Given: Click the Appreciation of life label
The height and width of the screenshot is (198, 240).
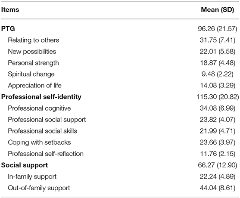Looking at the screenshot, I should [x=34, y=86].
